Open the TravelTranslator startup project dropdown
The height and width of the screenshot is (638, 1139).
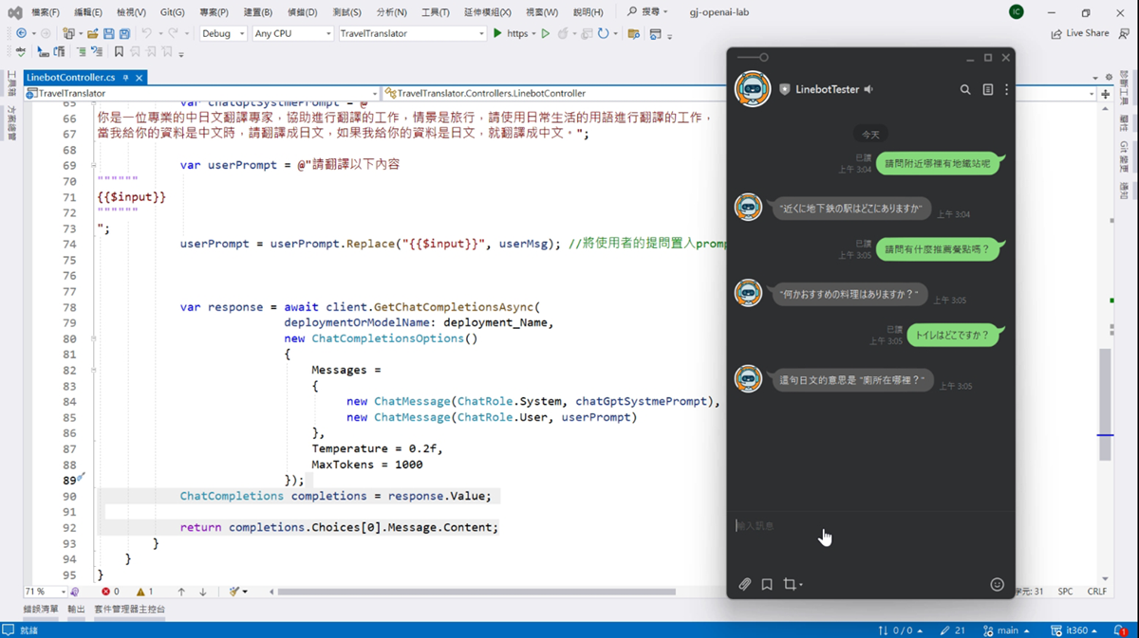[412, 33]
